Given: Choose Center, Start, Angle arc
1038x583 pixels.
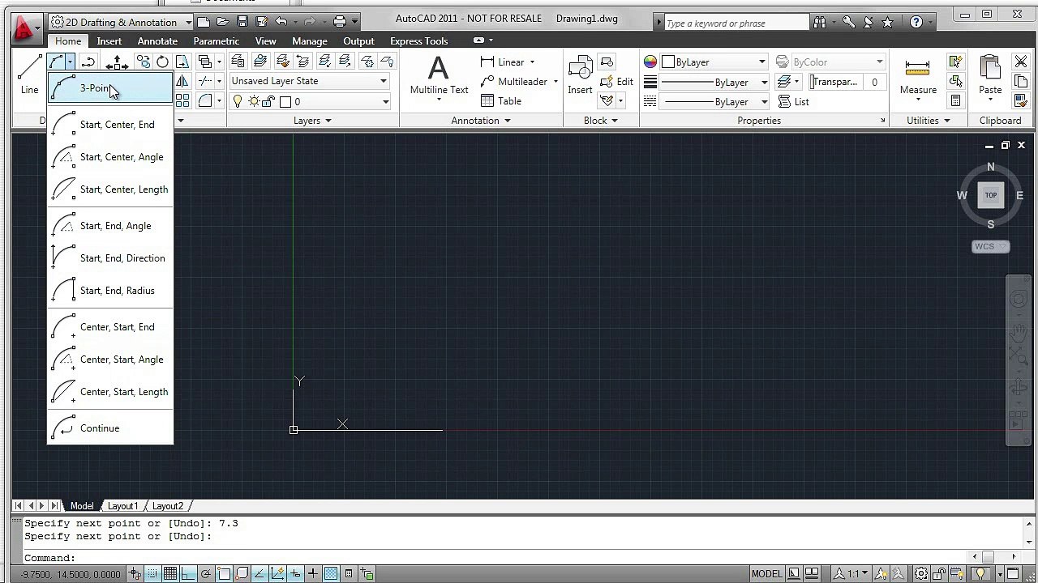Looking at the screenshot, I should [x=110, y=360].
